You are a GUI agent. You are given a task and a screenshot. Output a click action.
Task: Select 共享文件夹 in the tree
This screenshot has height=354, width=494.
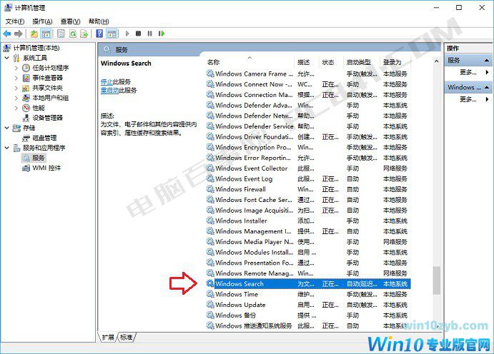(48, 88)
